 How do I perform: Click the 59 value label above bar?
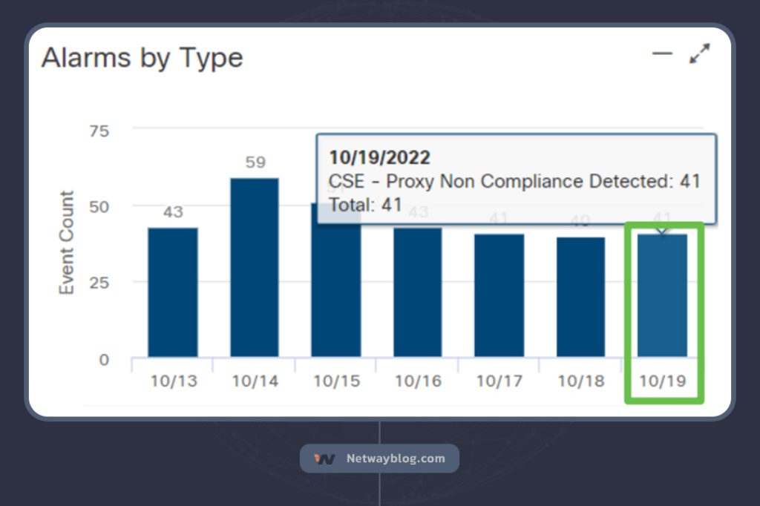click(255, 162)
